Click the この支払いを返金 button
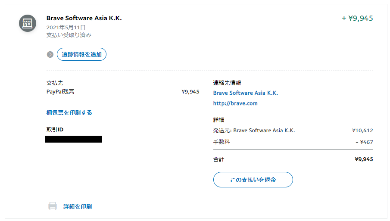 [x=253, y=180]
